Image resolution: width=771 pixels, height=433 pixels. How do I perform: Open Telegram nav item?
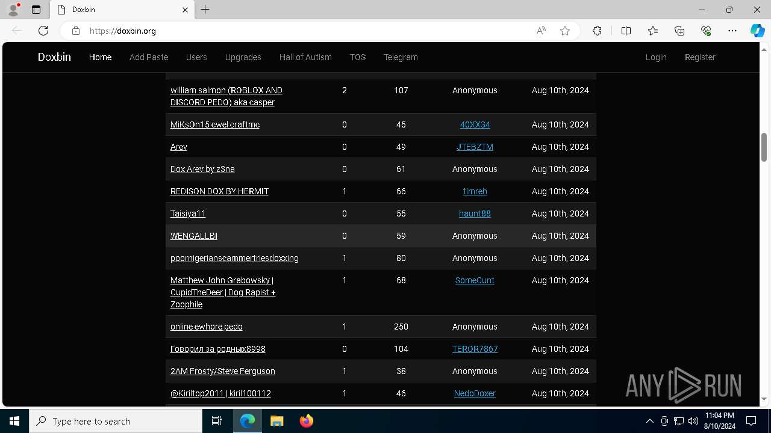click(401, 57)
